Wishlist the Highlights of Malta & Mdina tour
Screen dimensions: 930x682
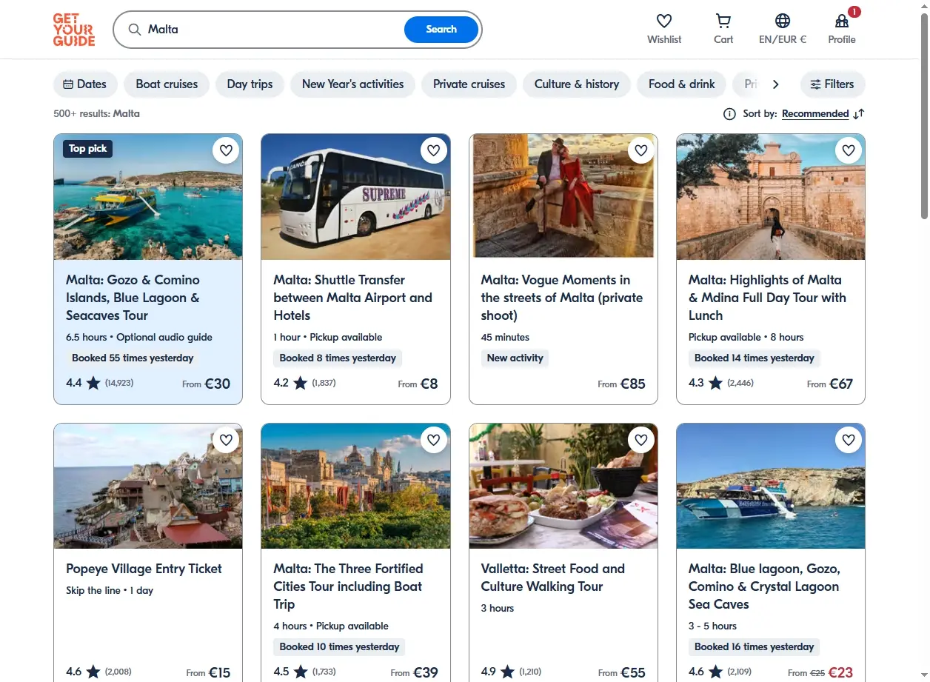click(x=849, y=151)
